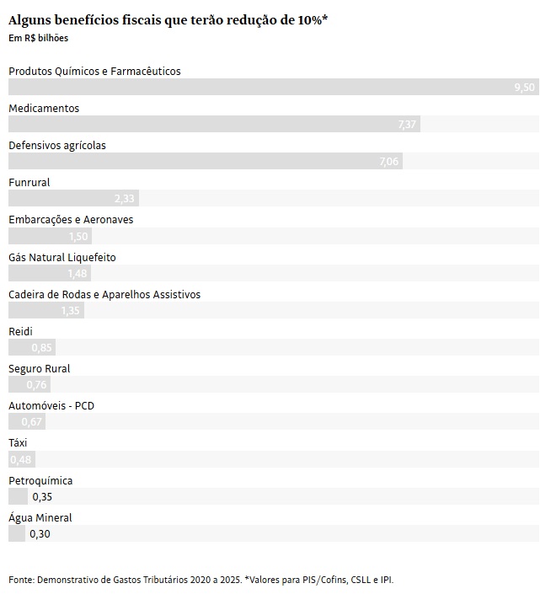551x594 pixels.
Task: Select the Defensivos agrícolas bar
Action: point(206,161)
